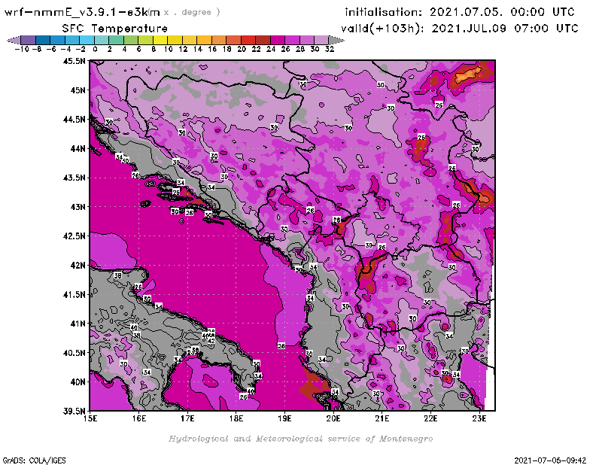Click the dark blue legend swatch between -8 and -6
This screenshot has height=465, width=602.
(x=43, y=40)
